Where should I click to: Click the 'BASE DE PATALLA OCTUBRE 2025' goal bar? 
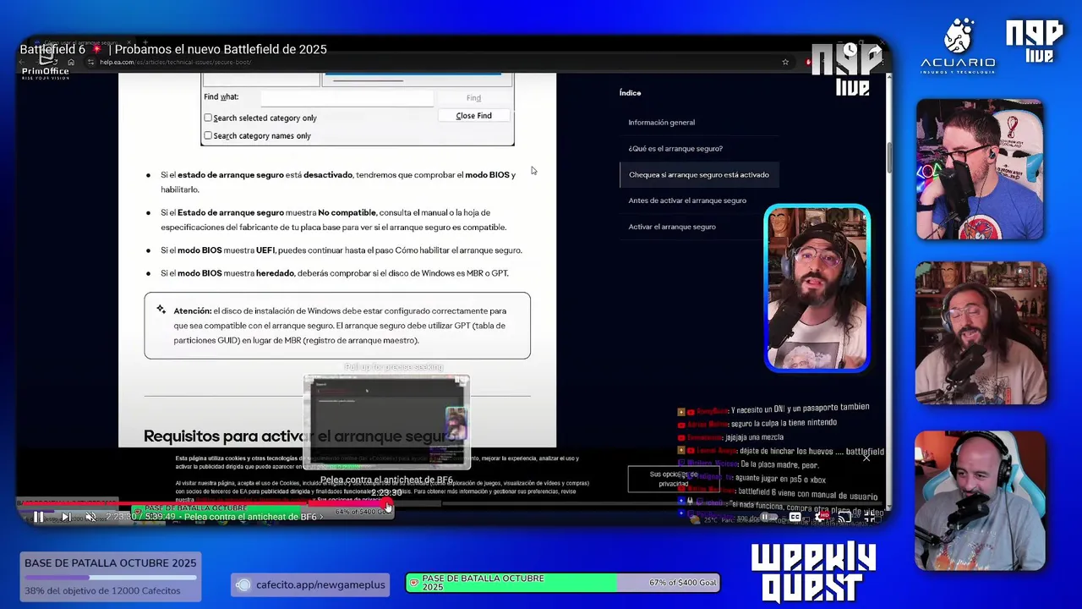click(111, 577)
